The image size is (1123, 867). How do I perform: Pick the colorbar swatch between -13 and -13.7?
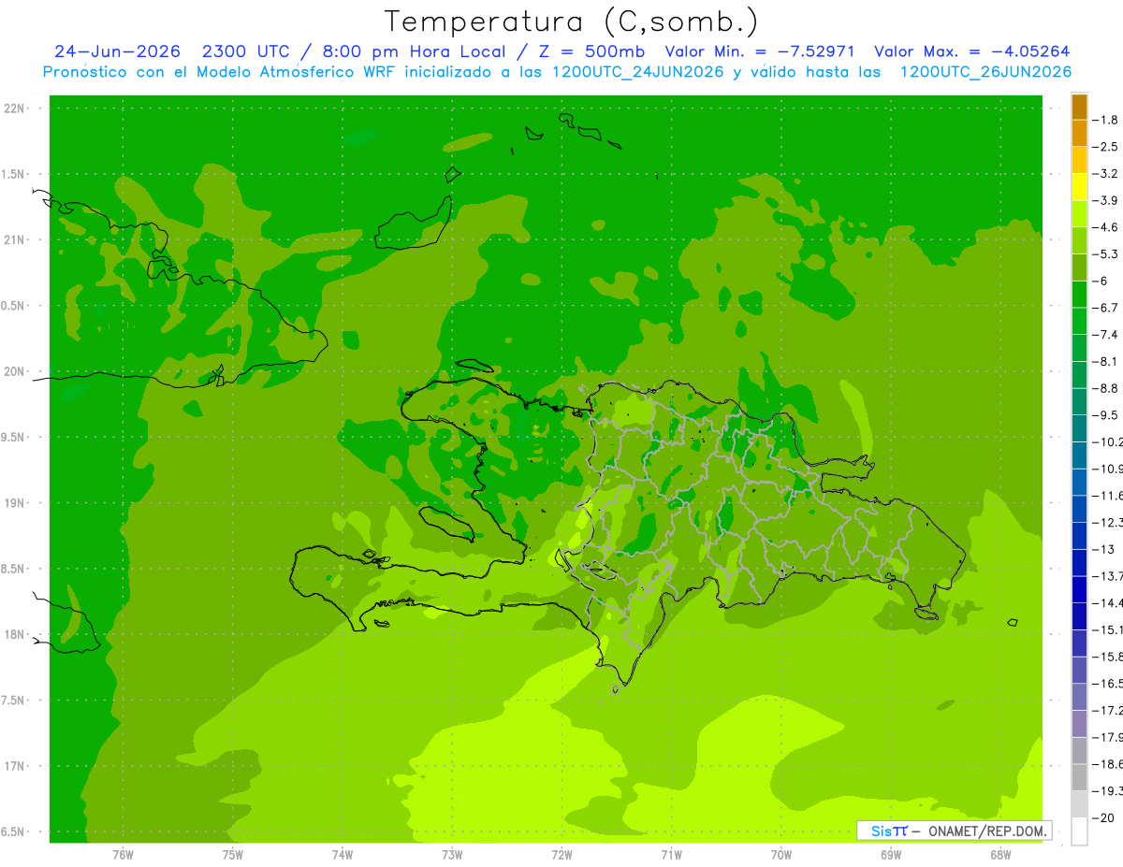tap(1079, 562)
